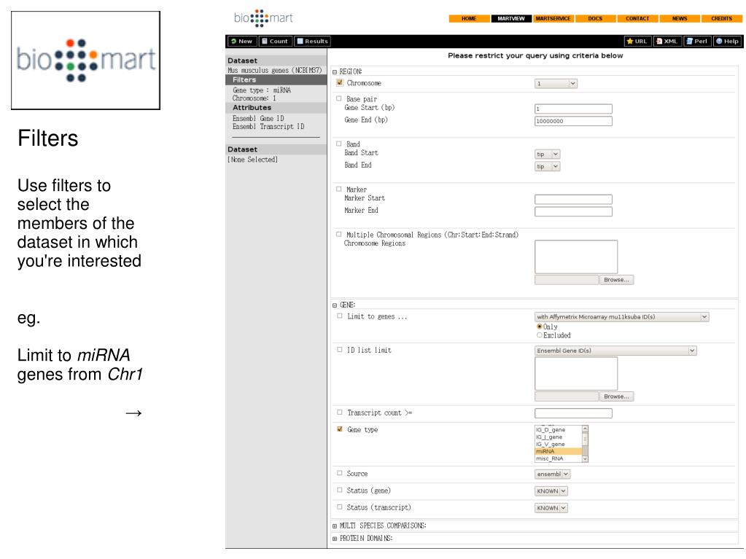Viewport: 746px width, 559px height.
Task: Uncheck the Gene type checkbox
Action: [x=340, y=429]
